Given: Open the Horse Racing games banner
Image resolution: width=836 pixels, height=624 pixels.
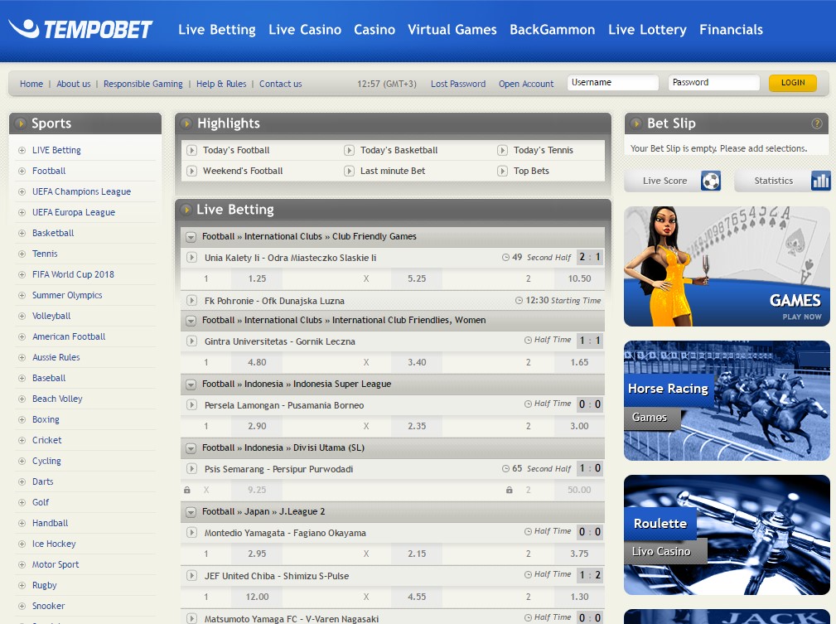Looking at the screenshot, I should (x=726, y=400).
